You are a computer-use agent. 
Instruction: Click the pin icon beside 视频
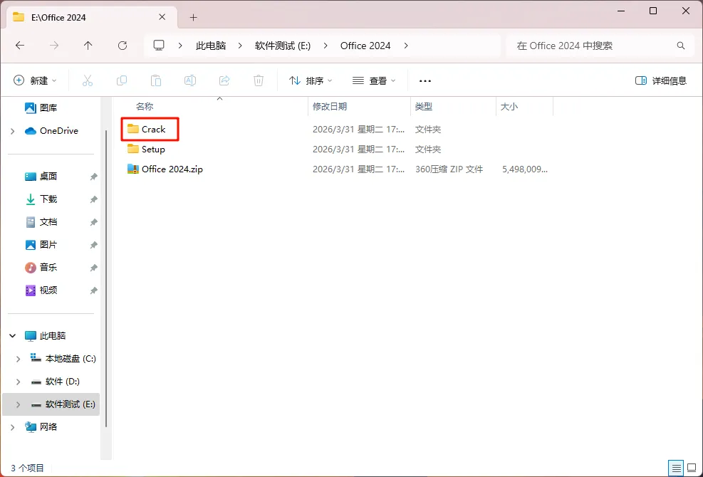point(93,290)
